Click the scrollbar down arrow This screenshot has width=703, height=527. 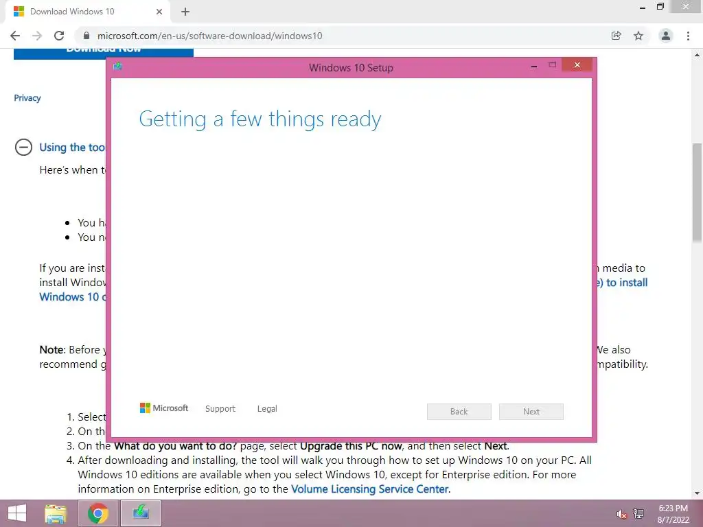point(697,493)
